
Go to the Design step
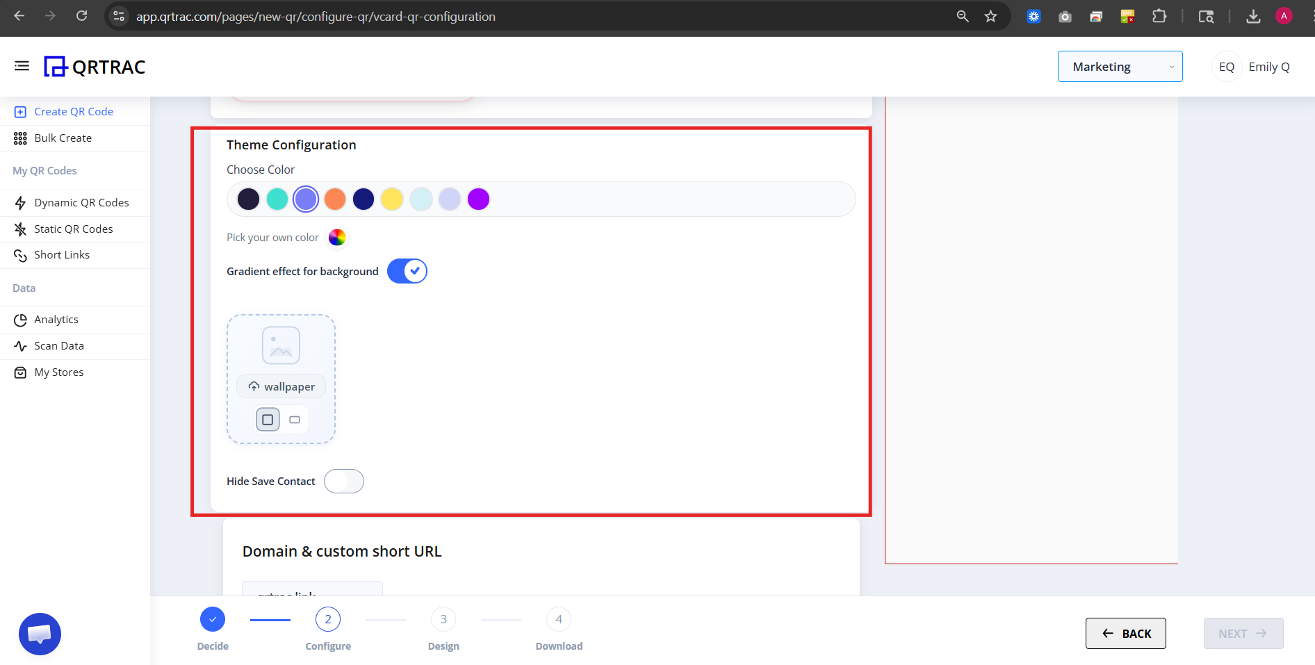pos(443,618)
